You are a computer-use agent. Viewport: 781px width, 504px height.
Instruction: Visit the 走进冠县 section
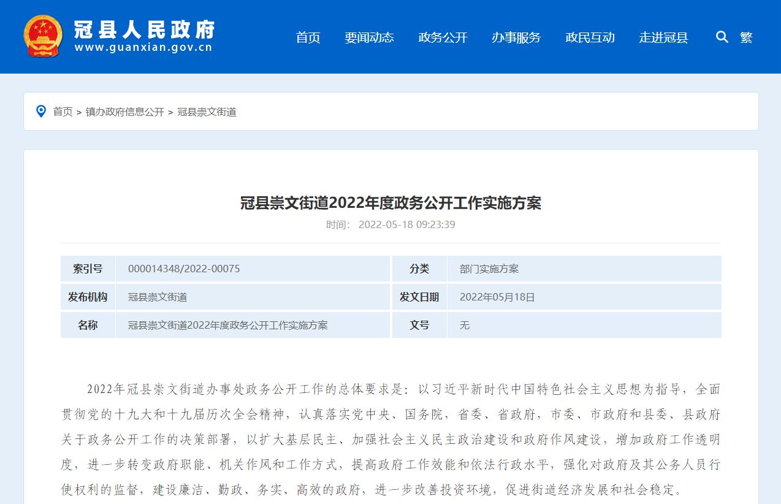663,37
